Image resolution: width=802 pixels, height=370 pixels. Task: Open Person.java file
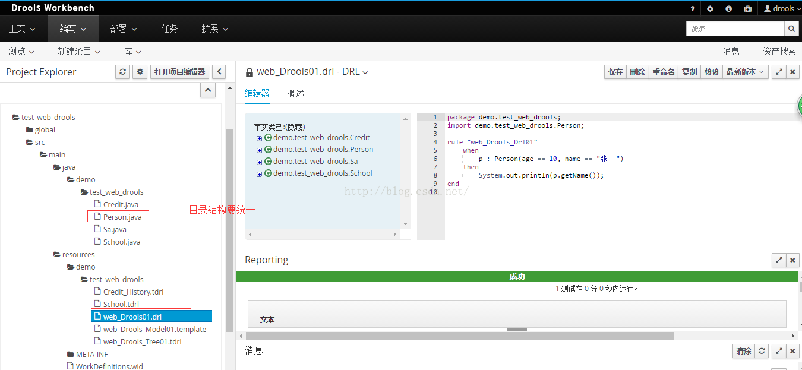coord(118,217)
